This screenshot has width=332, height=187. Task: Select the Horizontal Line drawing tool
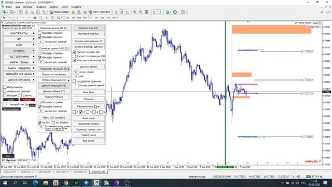click(x=23, y=18)
